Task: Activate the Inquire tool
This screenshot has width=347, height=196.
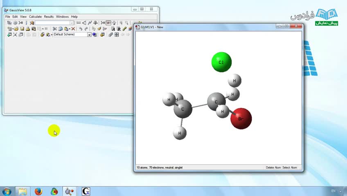Action: click(x=95, y=23)
